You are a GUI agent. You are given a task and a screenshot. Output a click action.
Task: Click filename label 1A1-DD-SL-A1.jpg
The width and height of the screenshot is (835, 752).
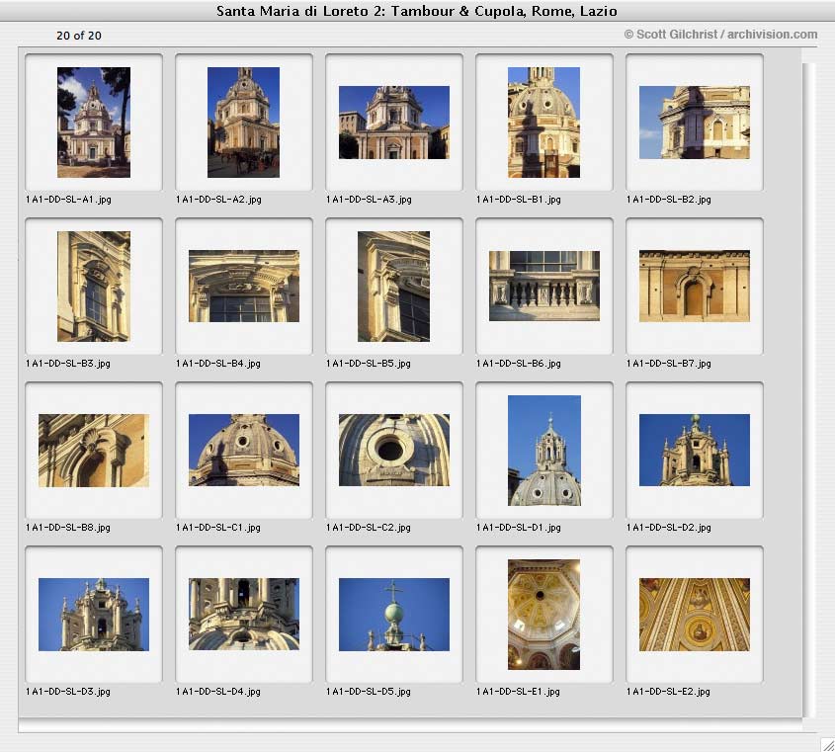click(68, 200)
